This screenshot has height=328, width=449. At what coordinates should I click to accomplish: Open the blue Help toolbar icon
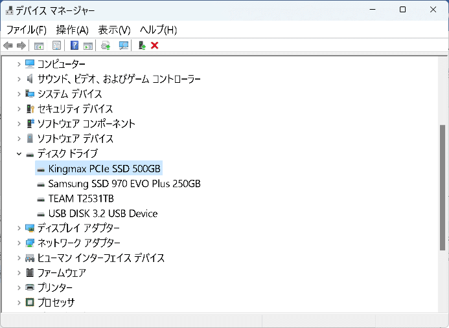tap(75, 45)
